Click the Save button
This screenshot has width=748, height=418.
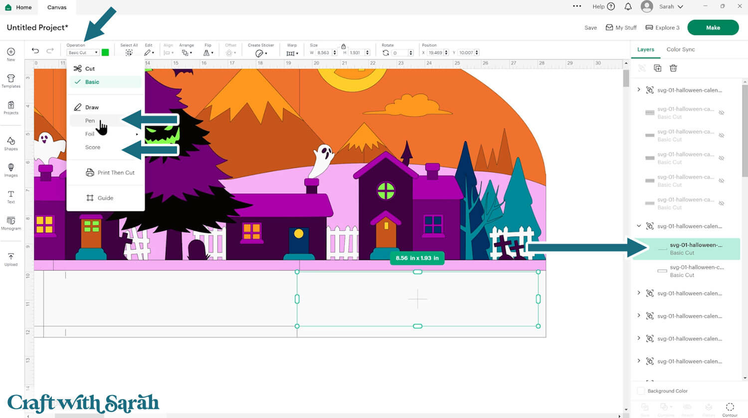click(x=590, y=28)
